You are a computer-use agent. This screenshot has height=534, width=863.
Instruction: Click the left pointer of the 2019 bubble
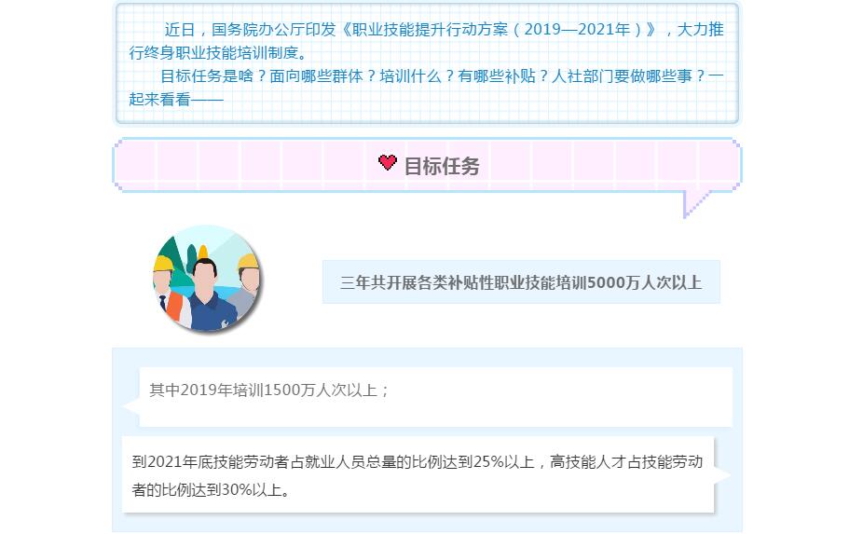[x=131, y=407]
